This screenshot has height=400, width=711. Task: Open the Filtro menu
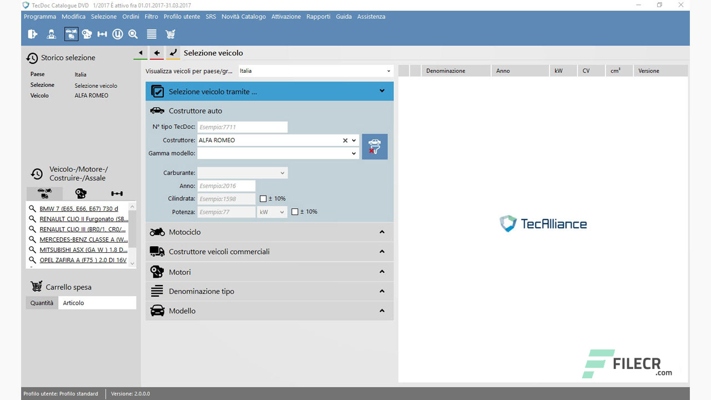click(151, 17)
